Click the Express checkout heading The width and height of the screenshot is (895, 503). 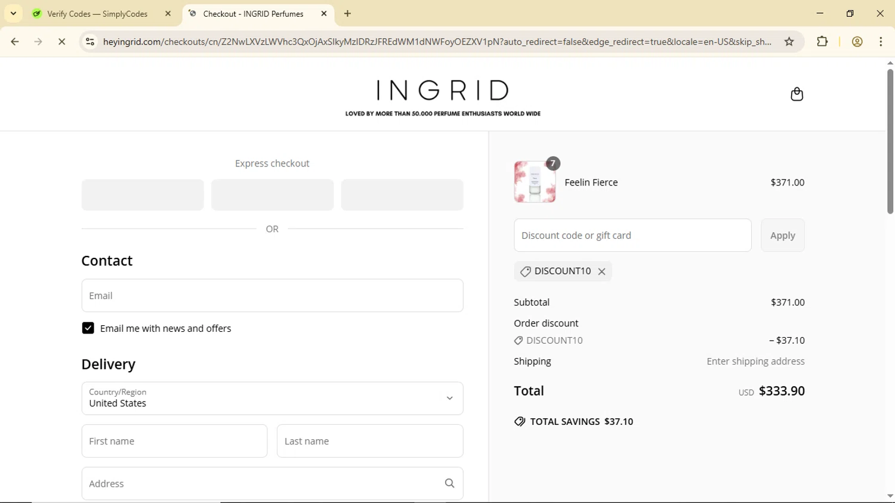pos(272,163)
